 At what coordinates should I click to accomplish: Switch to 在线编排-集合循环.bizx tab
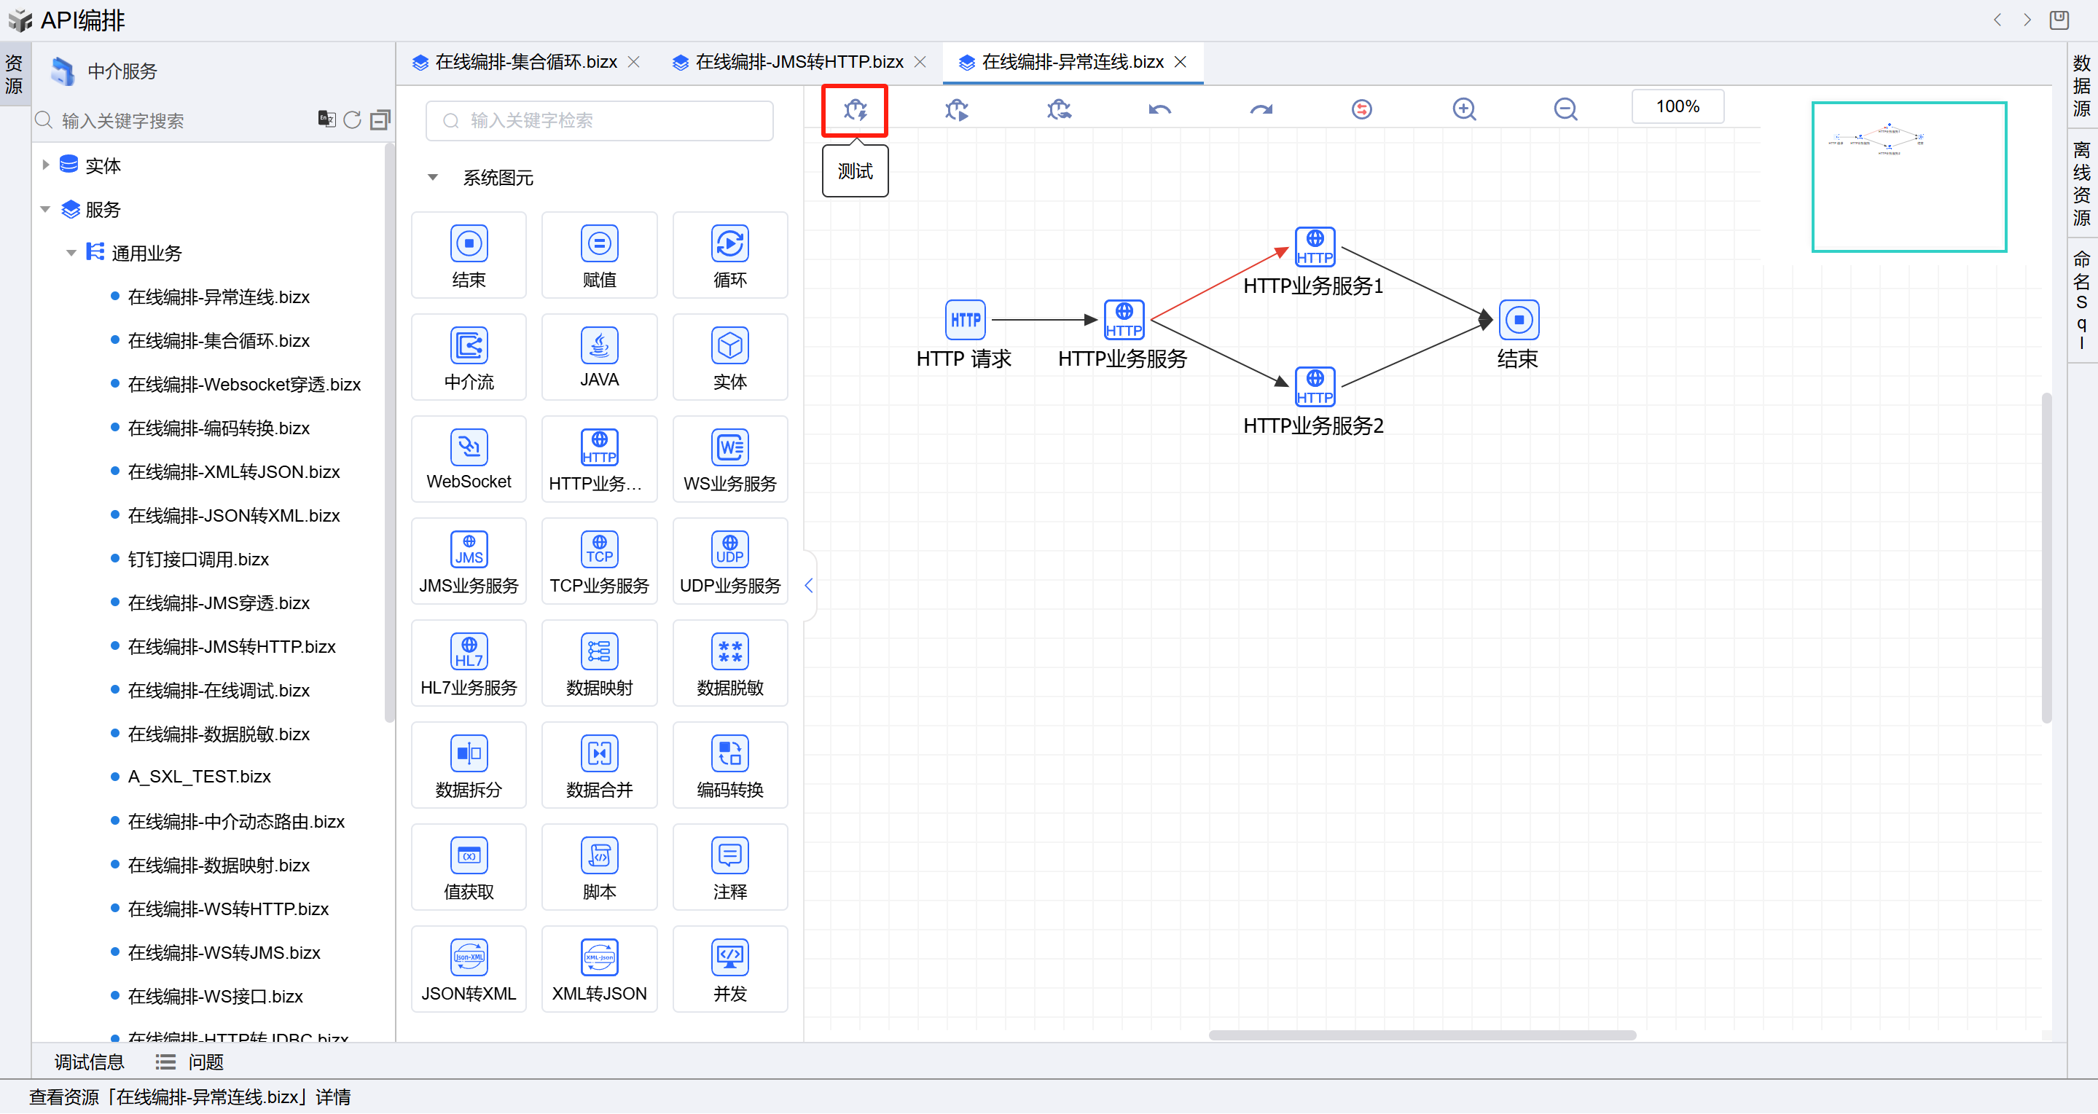click(525, 62)
